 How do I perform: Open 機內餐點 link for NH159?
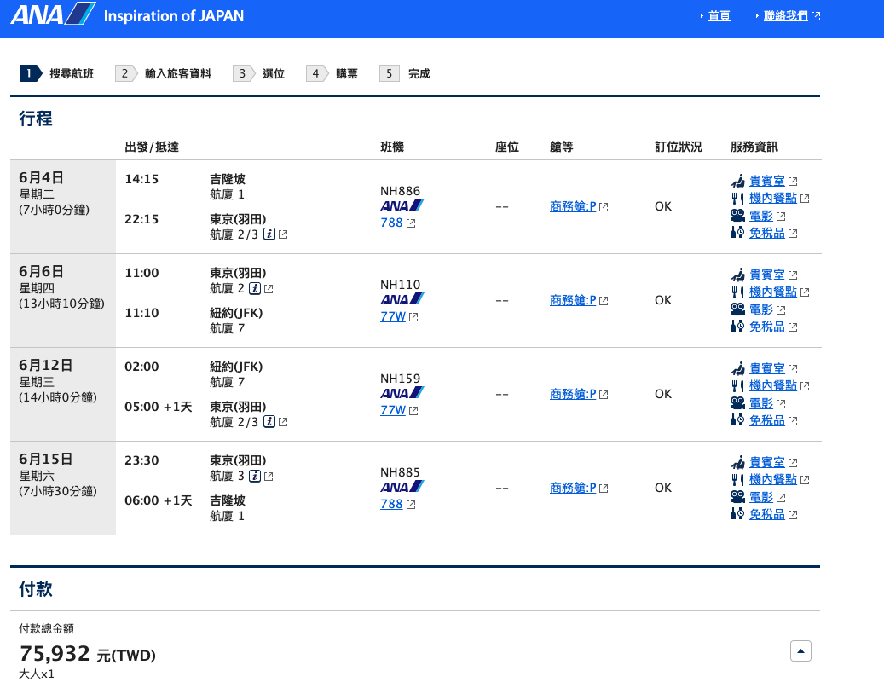[x=773, y=385]
